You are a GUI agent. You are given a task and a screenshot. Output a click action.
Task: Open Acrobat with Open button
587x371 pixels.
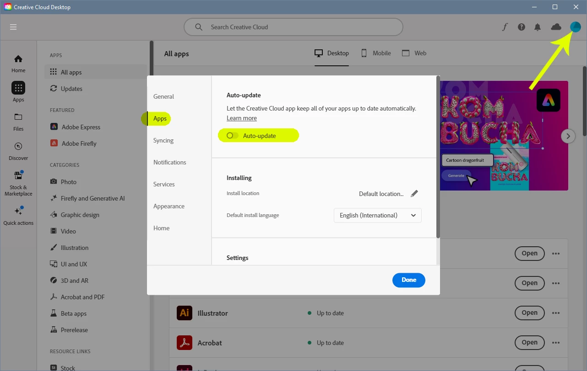tap(530, 342)
